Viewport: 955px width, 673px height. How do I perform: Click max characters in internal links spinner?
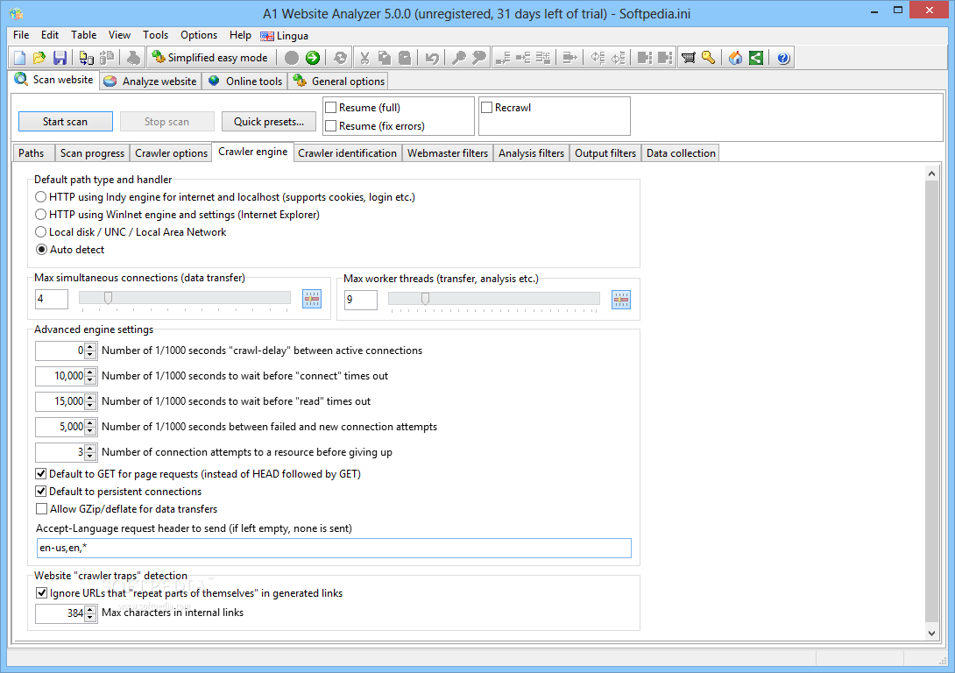coord(90,613)
